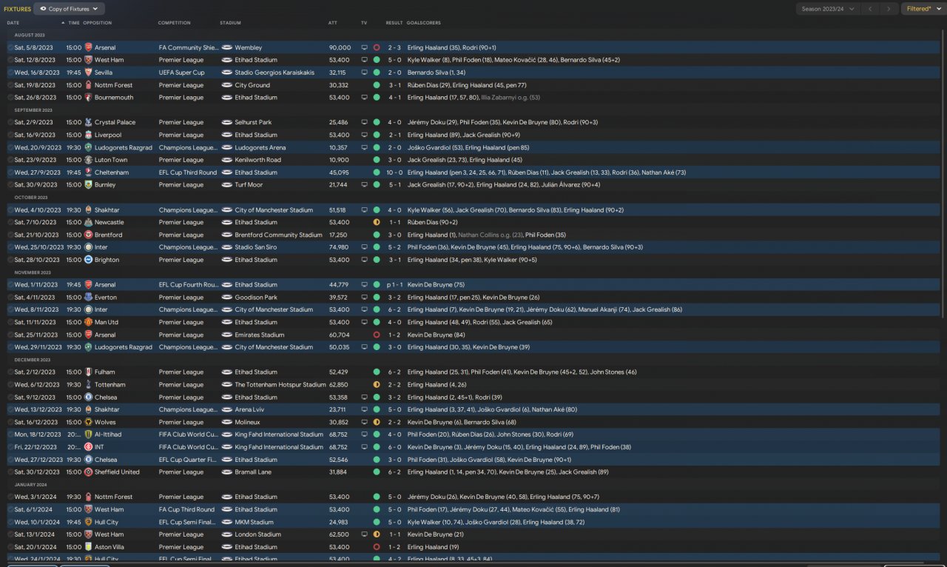The width and height of the screenshot is (947, 567).
Task: Open the Kenilworth Road stadium link
Action: (258, 160)
